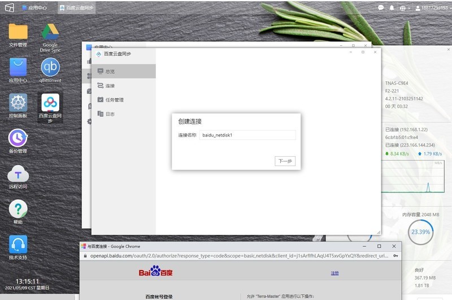Click the 连接名称 input field baidu_netdisk1
Viewport: 452px width, 300px height.
click(247, 135)
